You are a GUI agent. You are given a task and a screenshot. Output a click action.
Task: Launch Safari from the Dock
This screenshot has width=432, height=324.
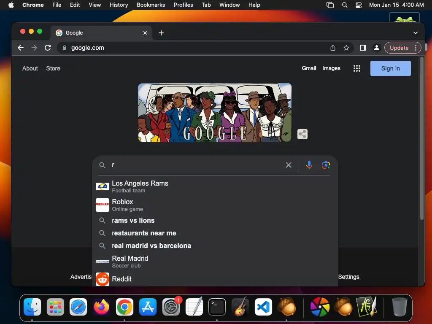pos(78,307)
